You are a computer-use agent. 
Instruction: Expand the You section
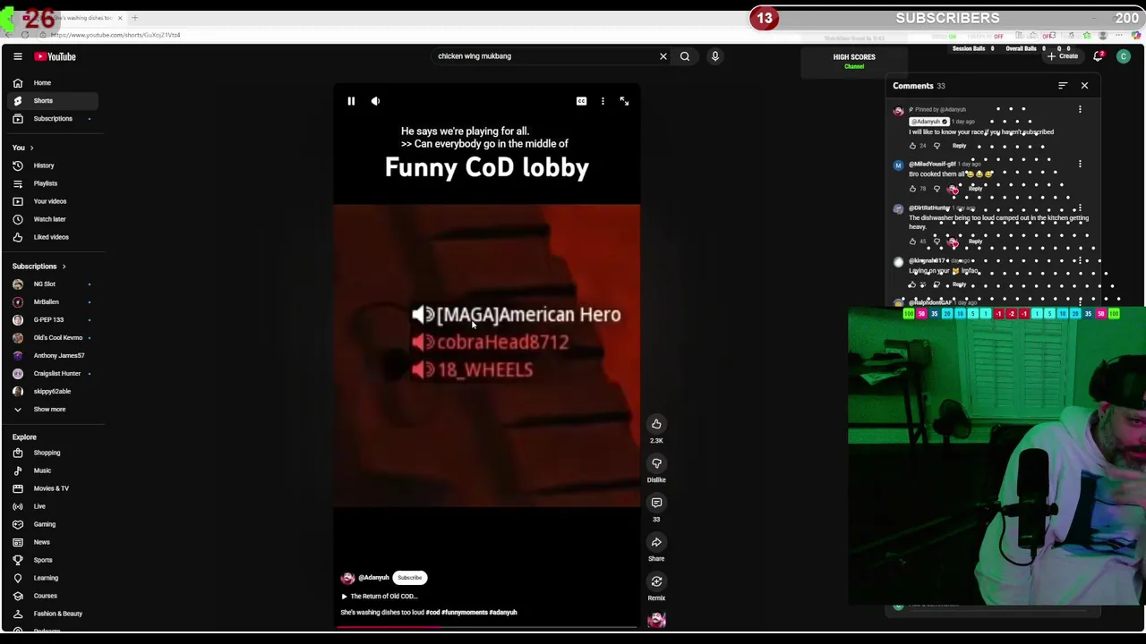22,148
